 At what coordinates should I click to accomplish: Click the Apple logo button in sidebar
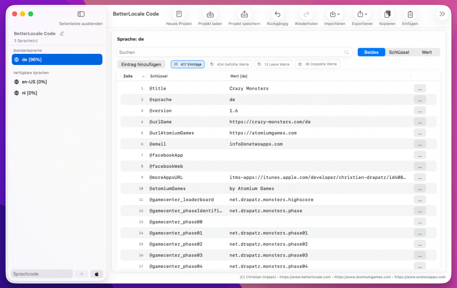tap(97, 274)
